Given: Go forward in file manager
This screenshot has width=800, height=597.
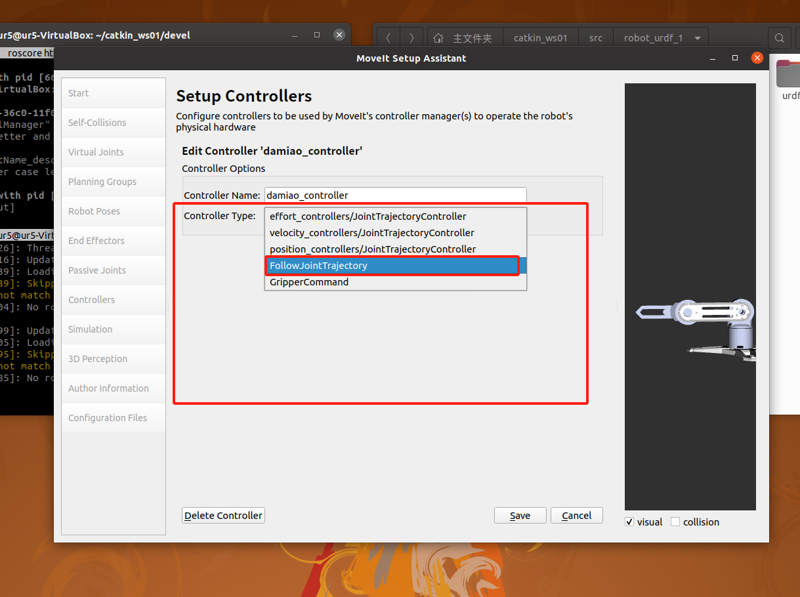Looking at the screenshot, I should pos(411,38).
